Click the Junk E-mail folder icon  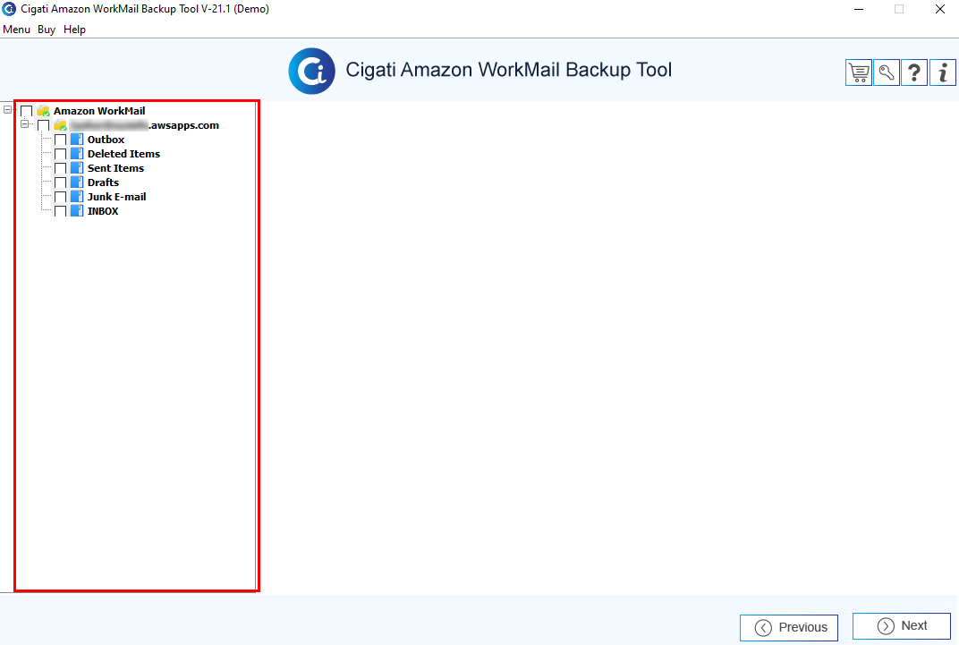(x=76, y=196)
